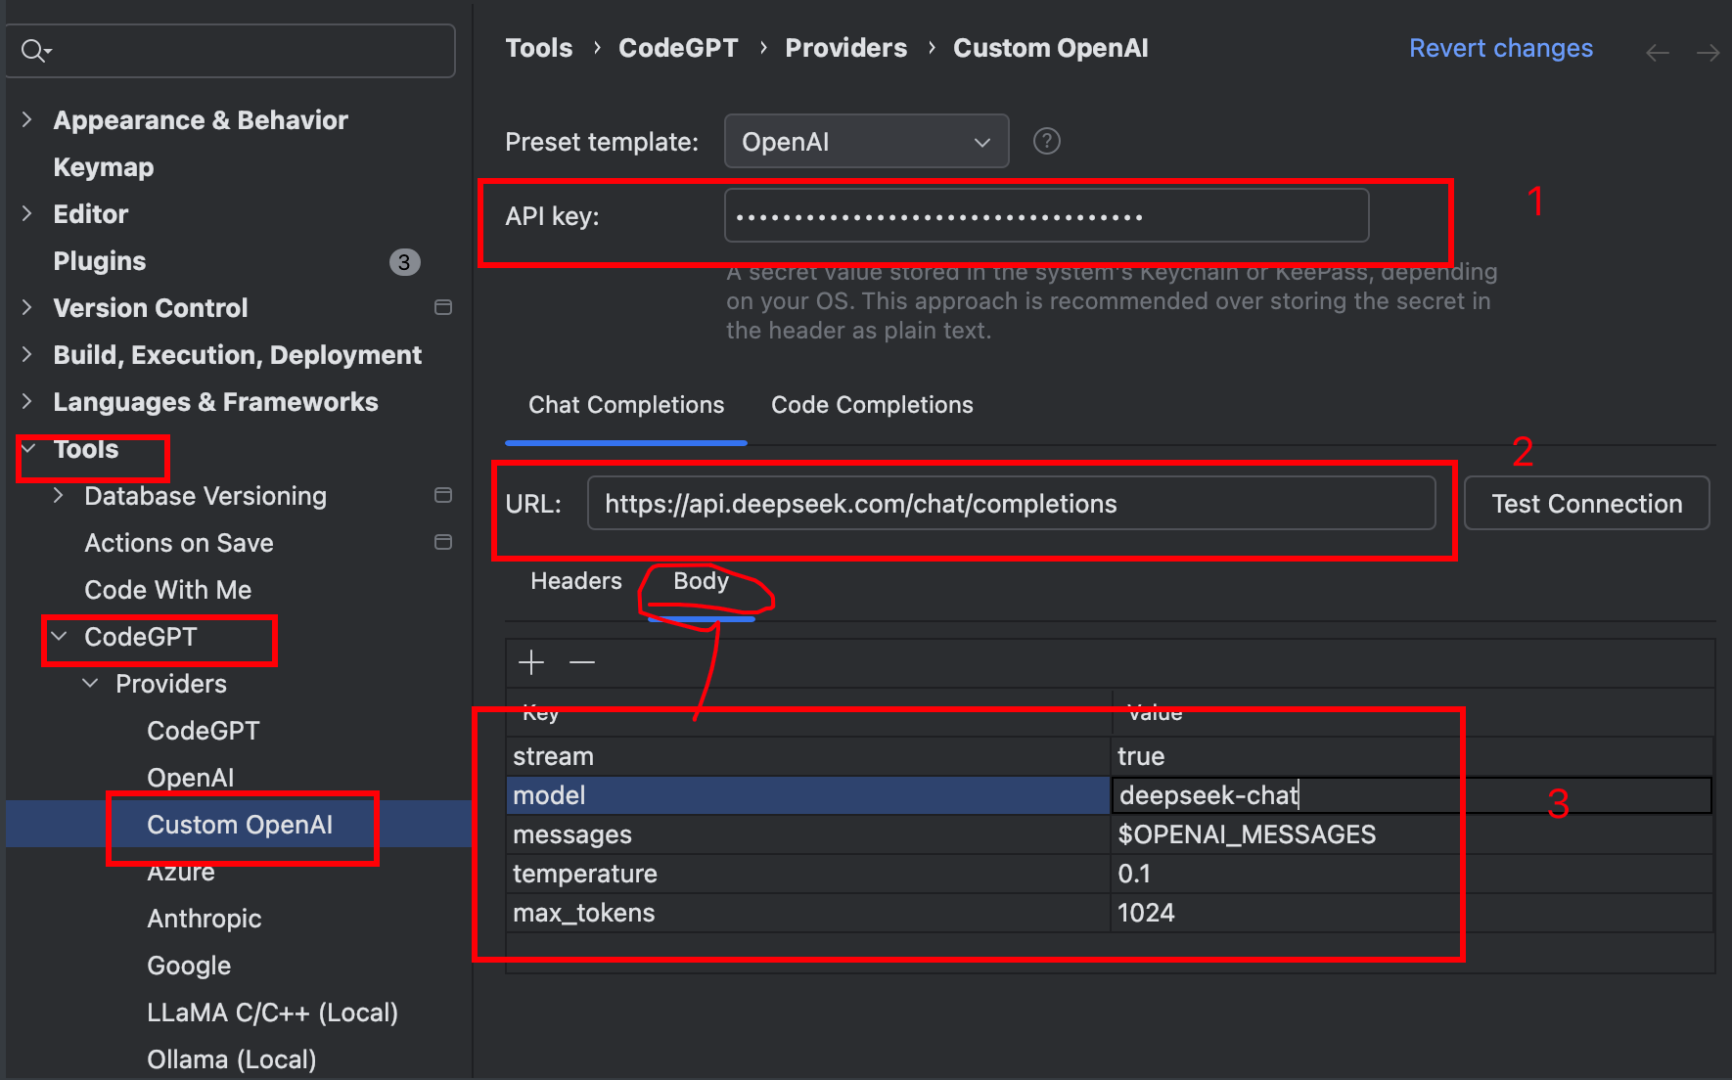Select Ollama (Local) provider
This screenshot has height=1080, width=1732.
(x=232, y=1059)
